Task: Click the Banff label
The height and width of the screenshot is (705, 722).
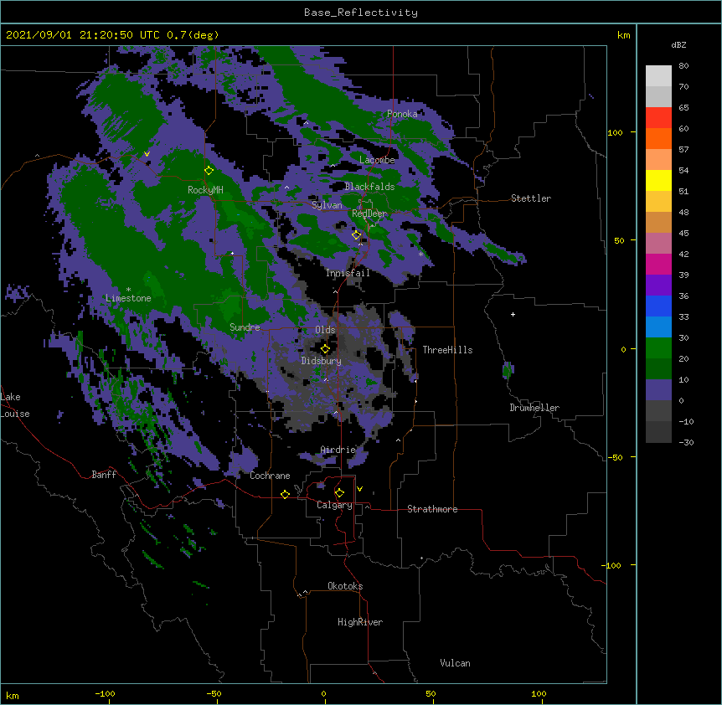Action: [x=104, y=475]
